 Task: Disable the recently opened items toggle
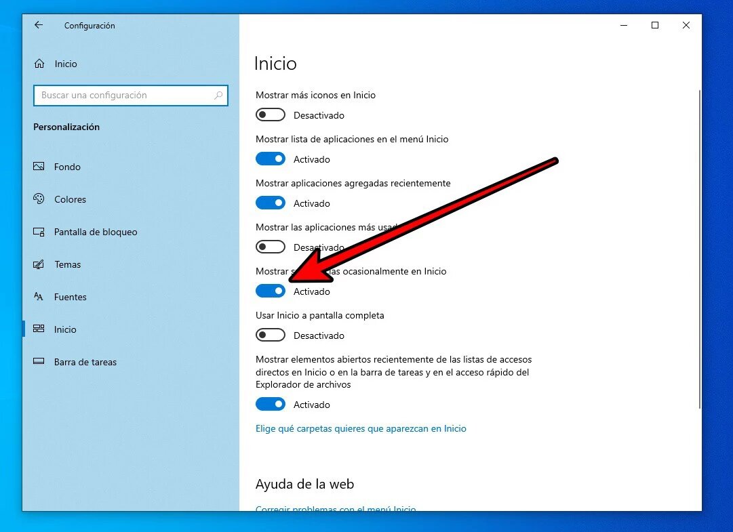click(271, 405)
